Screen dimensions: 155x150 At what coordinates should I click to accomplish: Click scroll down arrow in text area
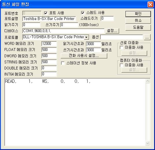point(147,143)
